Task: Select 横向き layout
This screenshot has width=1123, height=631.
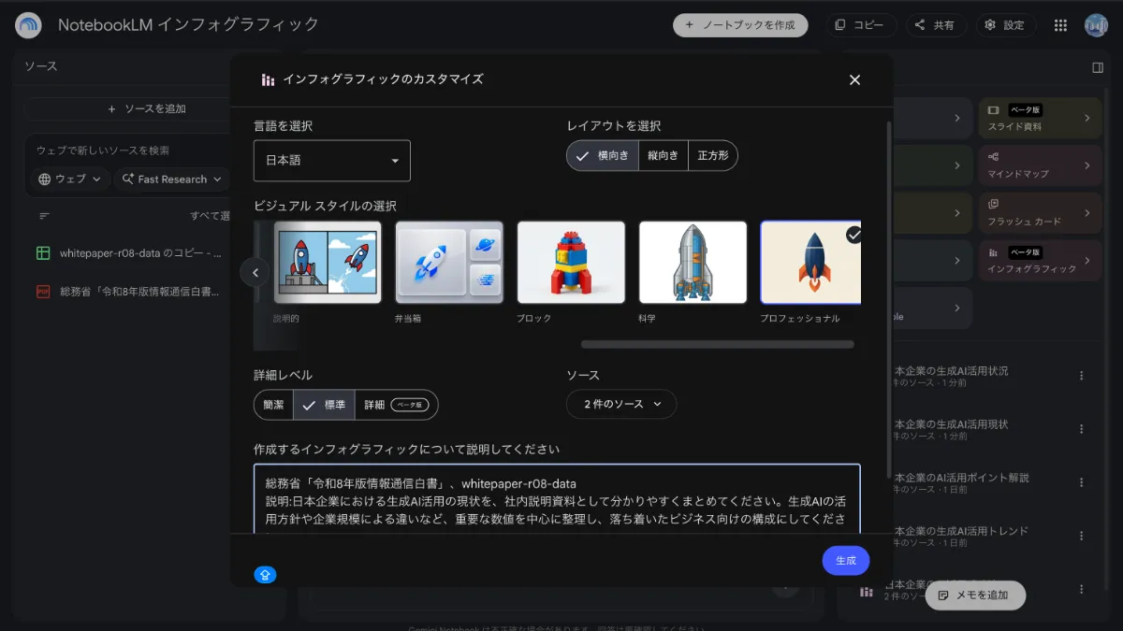Action: [602, 155]
